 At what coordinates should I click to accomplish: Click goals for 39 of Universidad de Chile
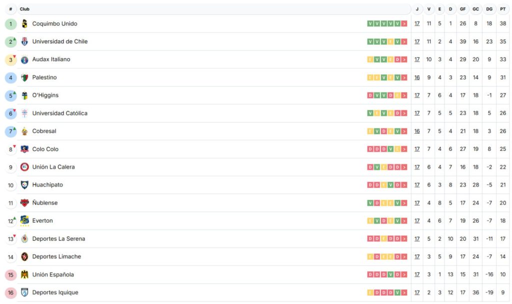[x=462, y=42]
